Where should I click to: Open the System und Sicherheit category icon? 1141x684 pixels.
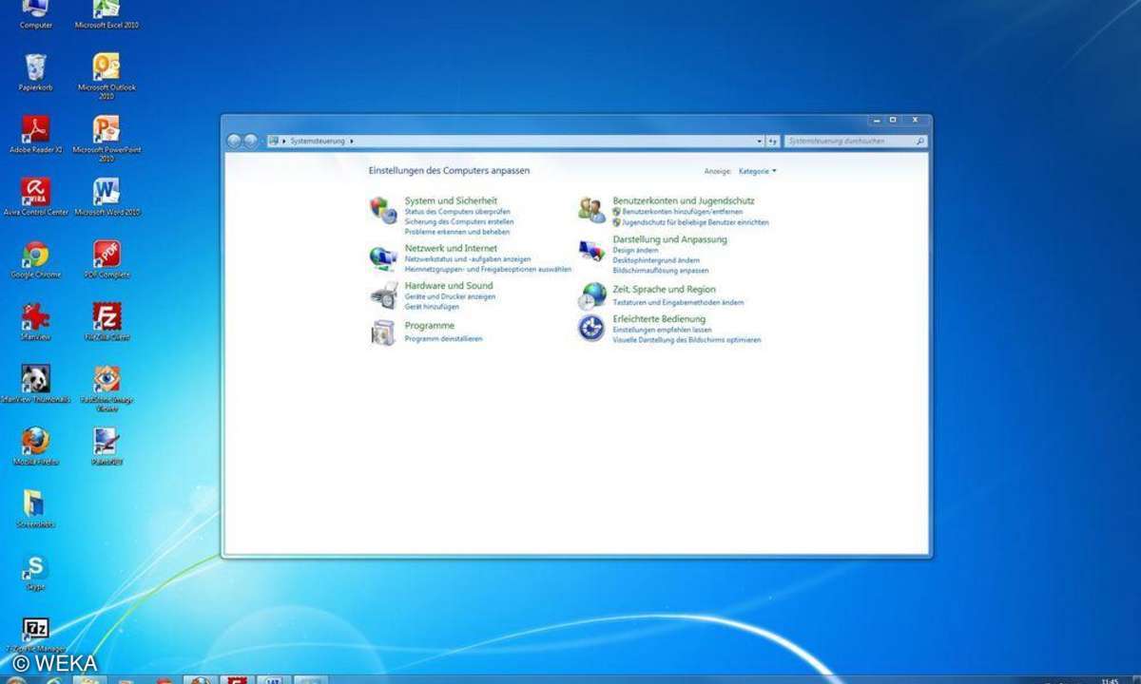(383, 210)
